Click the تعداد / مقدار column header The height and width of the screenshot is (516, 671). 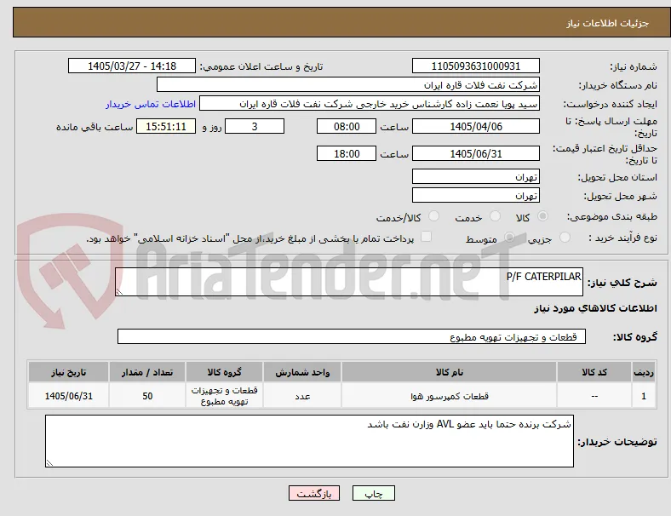(147, 372)
